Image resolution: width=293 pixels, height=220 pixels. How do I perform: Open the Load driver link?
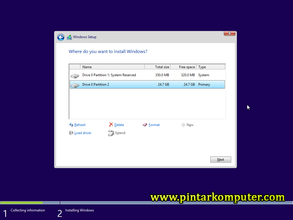click(x=83, y=133)
